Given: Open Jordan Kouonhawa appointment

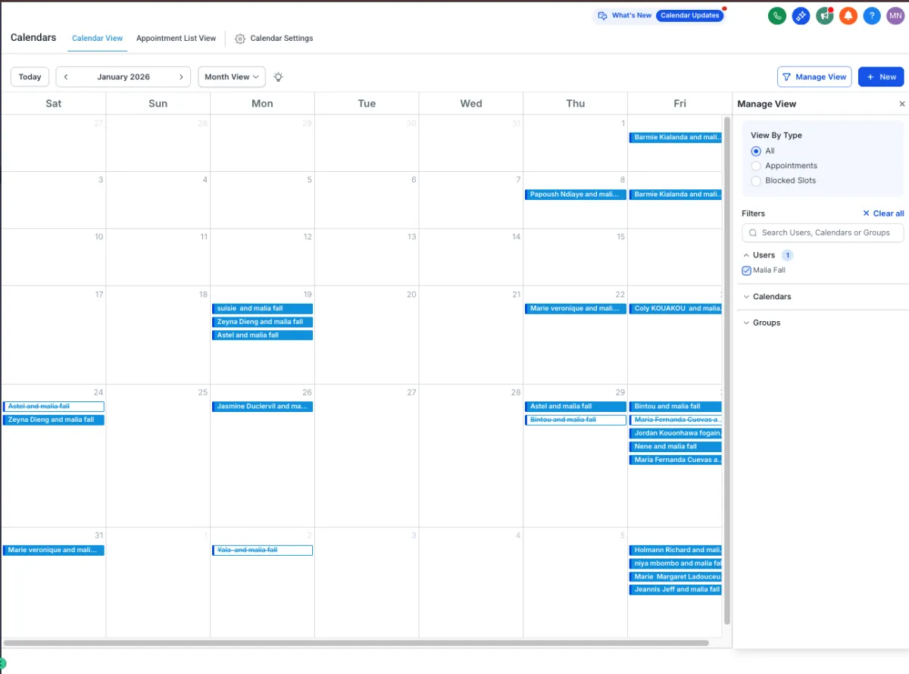Looking at the screenshot, I should [676, 433].
